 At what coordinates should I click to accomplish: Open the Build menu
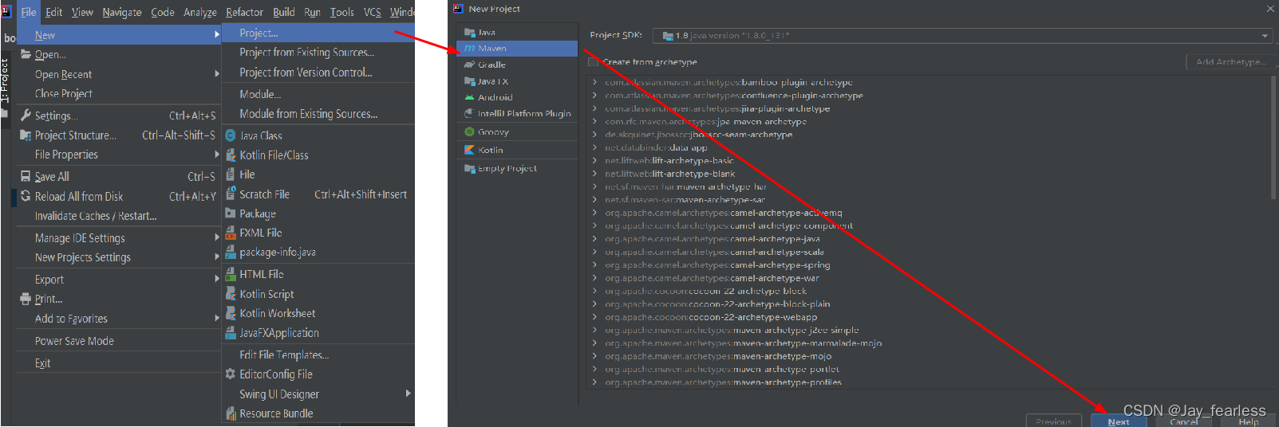(x=284, y=12)
